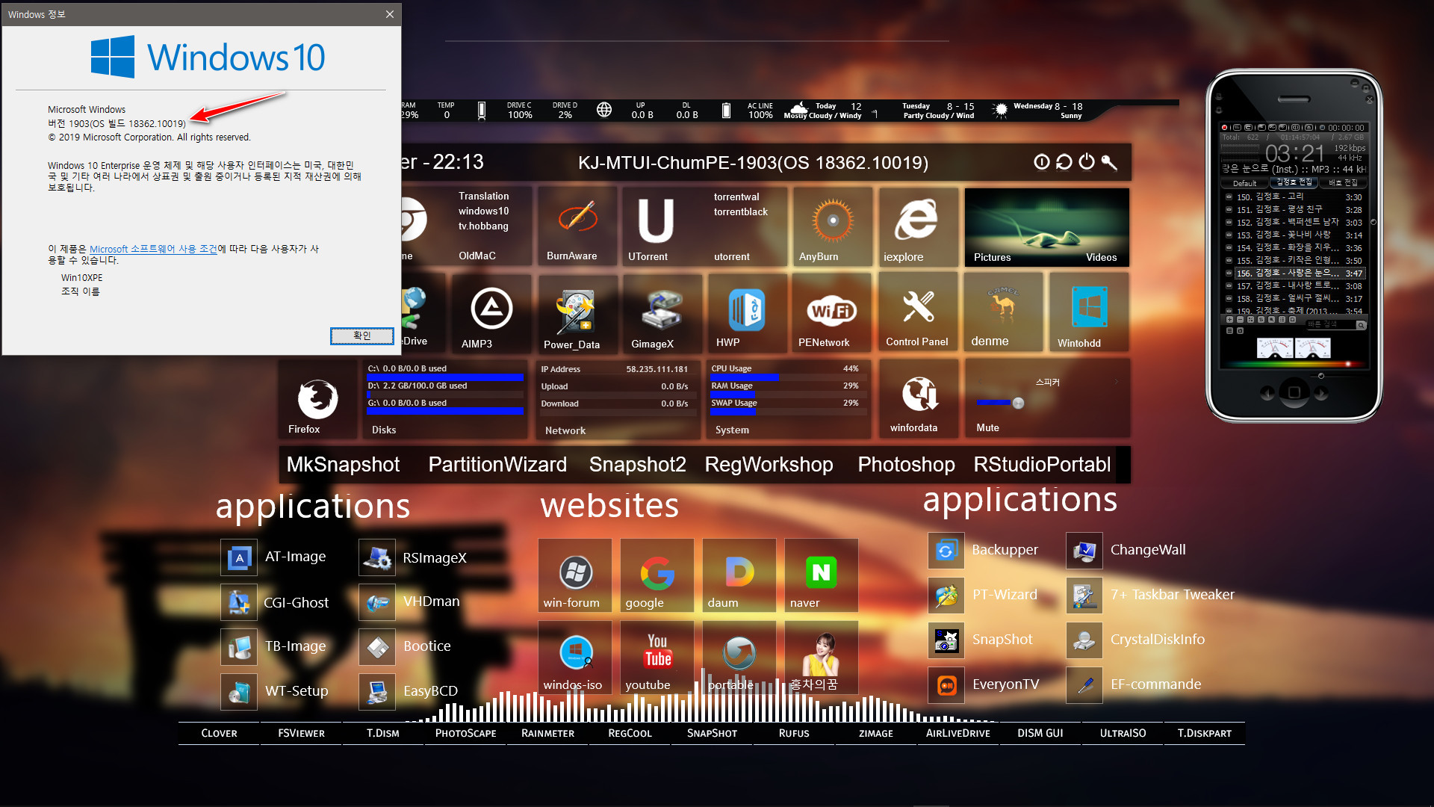This screenshot has height=807, width=1434.
Task: Select the CLOVER bottom bar item
Action: 219,733
